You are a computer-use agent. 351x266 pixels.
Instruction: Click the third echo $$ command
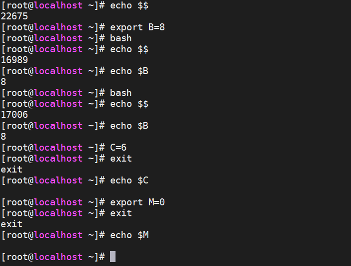pyautogui.click(x=129, y=104)
